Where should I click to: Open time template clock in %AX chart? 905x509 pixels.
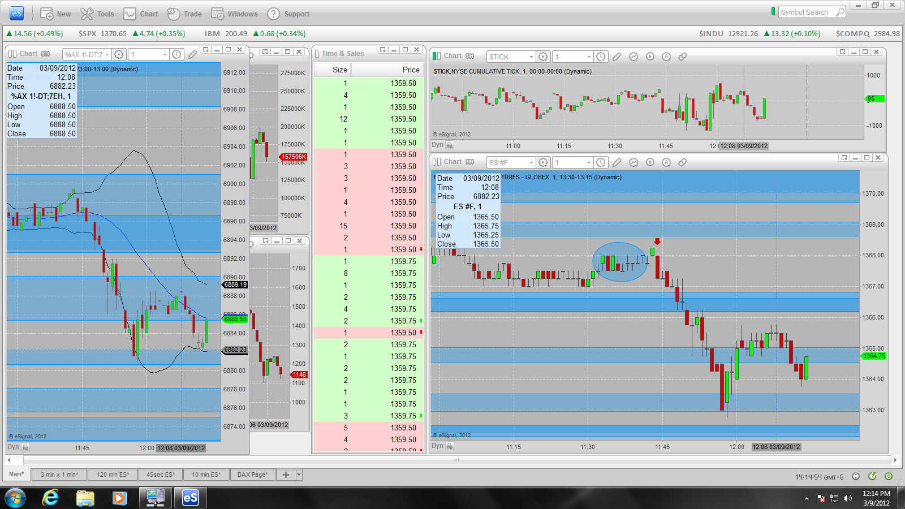(x=177, y=54)
